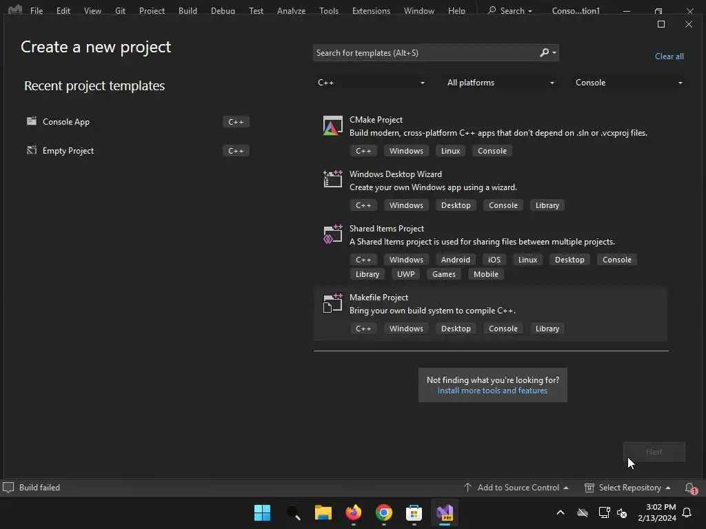Click the Empty Project recent template icon
The width and height of the screenshot is (706, 529).
(x=32, y=150)
